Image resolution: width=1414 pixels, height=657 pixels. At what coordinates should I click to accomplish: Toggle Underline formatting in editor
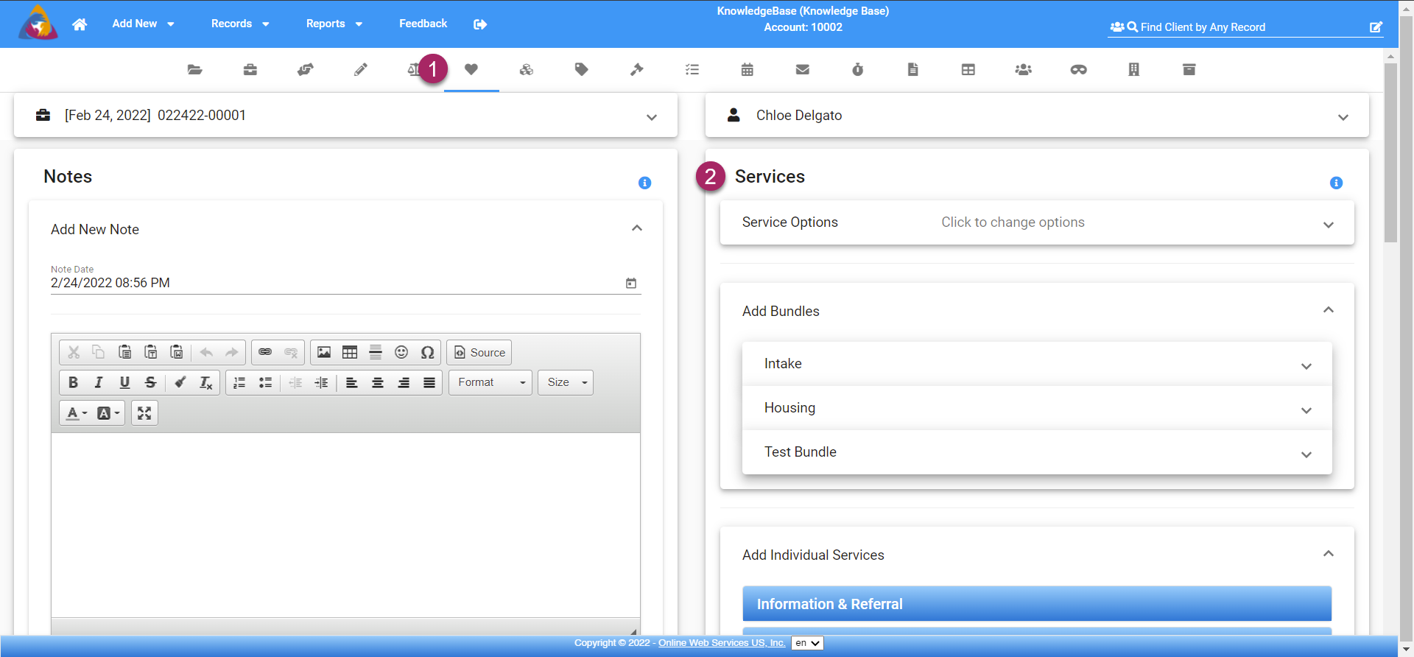(x=124, y=382)
